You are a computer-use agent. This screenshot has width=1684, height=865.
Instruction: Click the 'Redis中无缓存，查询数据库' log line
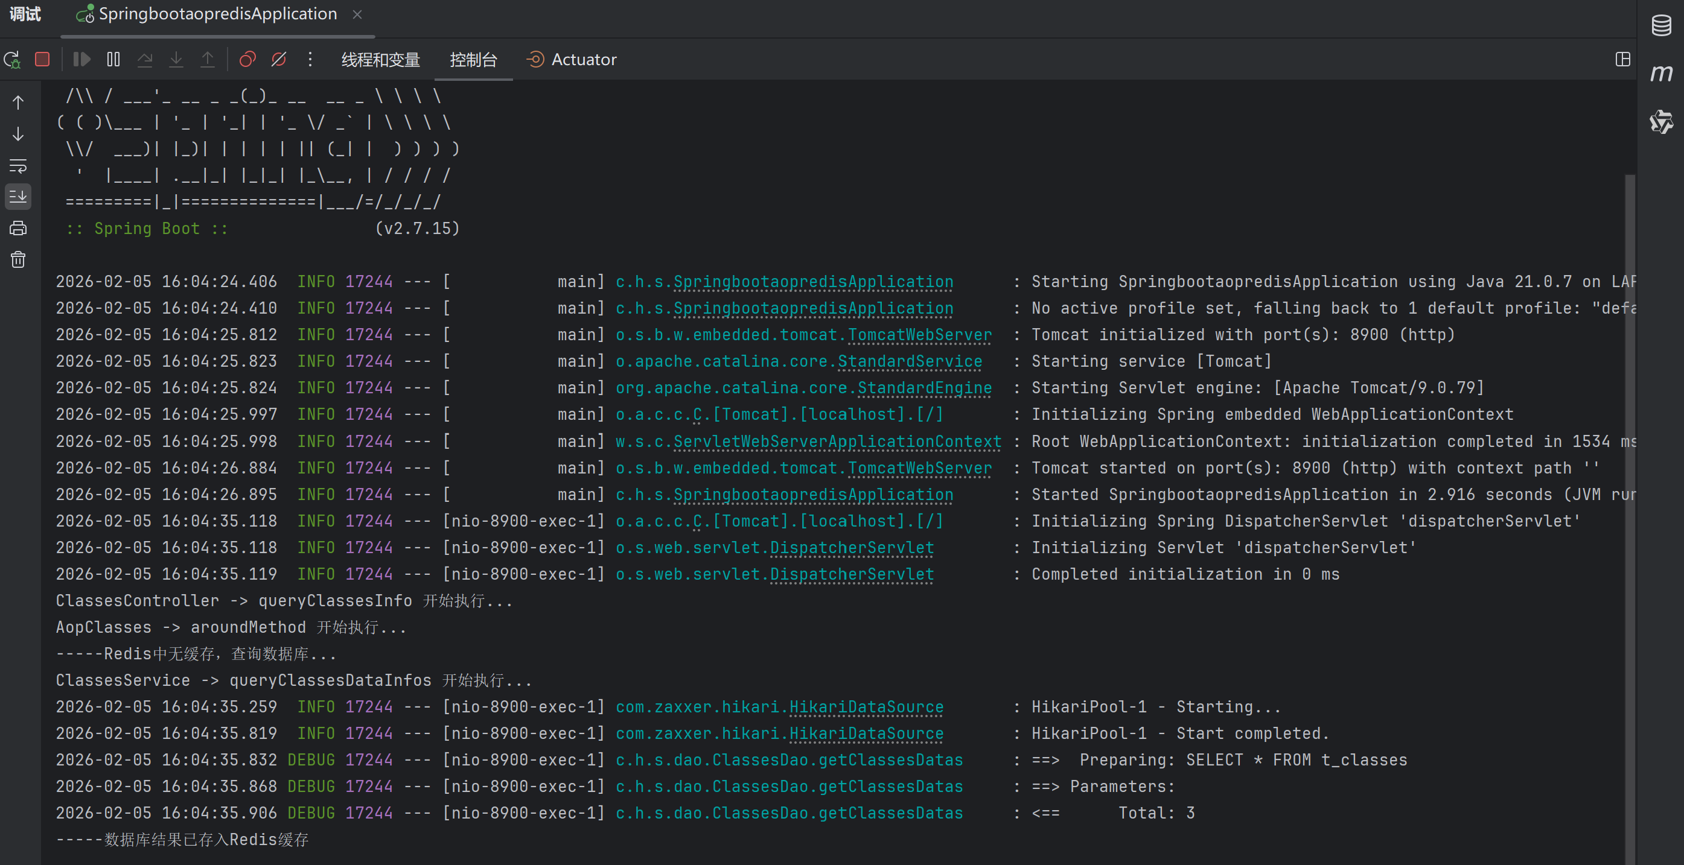click(x=196, y=653)
